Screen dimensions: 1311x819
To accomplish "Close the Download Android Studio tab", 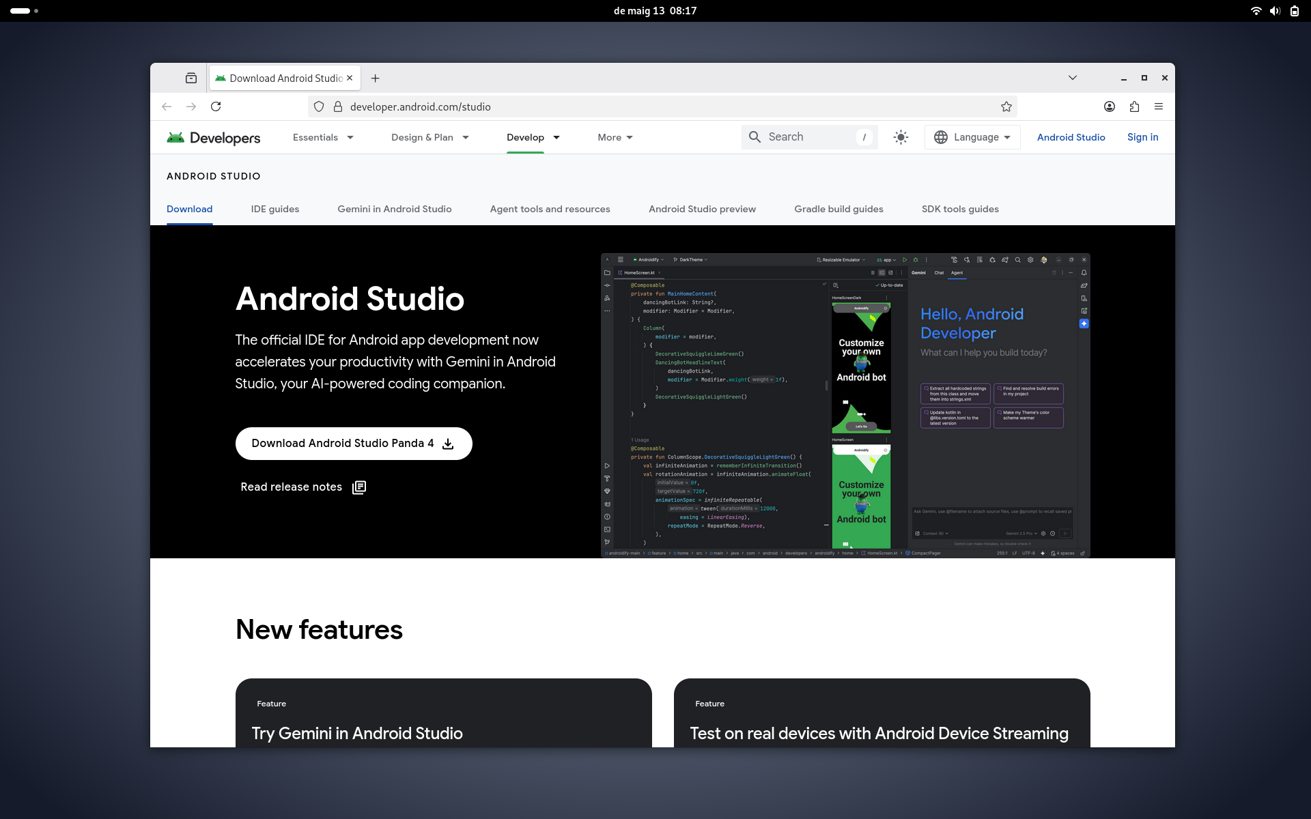I will click(350, 78).
